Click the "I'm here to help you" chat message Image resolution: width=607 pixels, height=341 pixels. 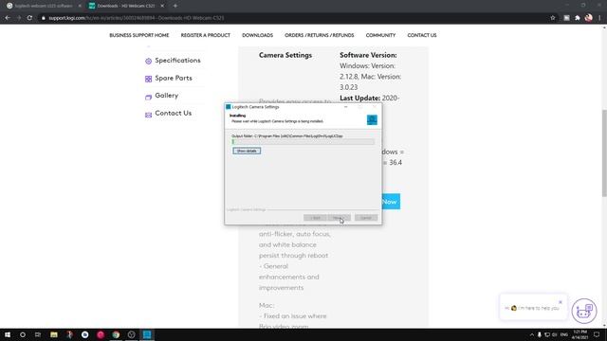(532, 308)
